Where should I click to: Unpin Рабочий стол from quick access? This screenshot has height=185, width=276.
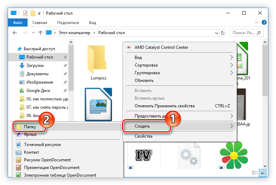click(x=65, y=57)
